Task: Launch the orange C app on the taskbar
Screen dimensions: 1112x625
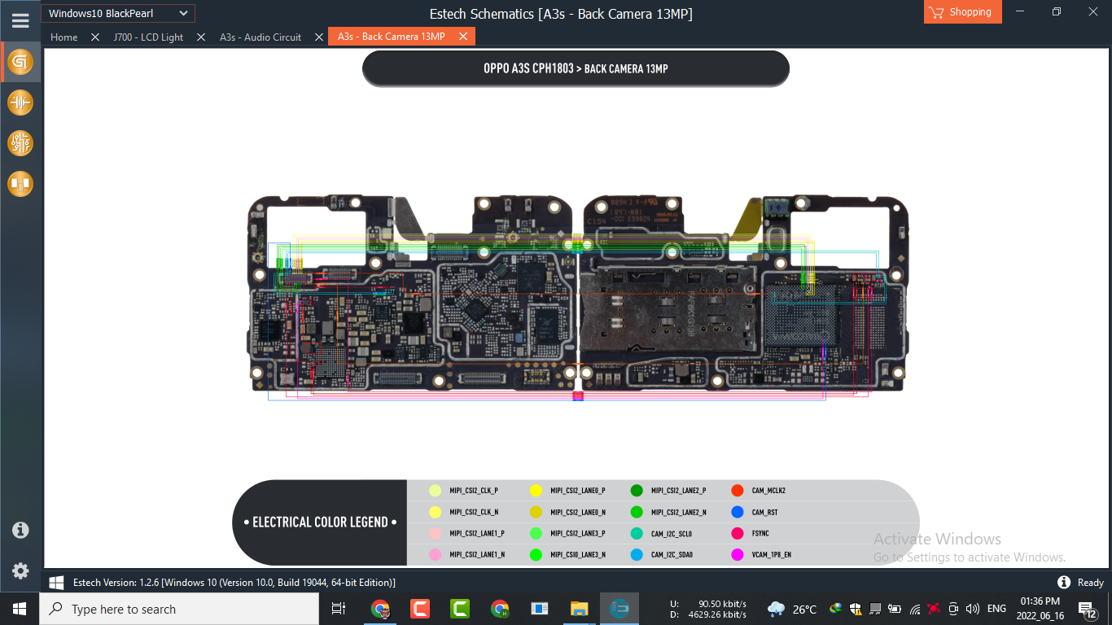Action: tap(420, 609)
